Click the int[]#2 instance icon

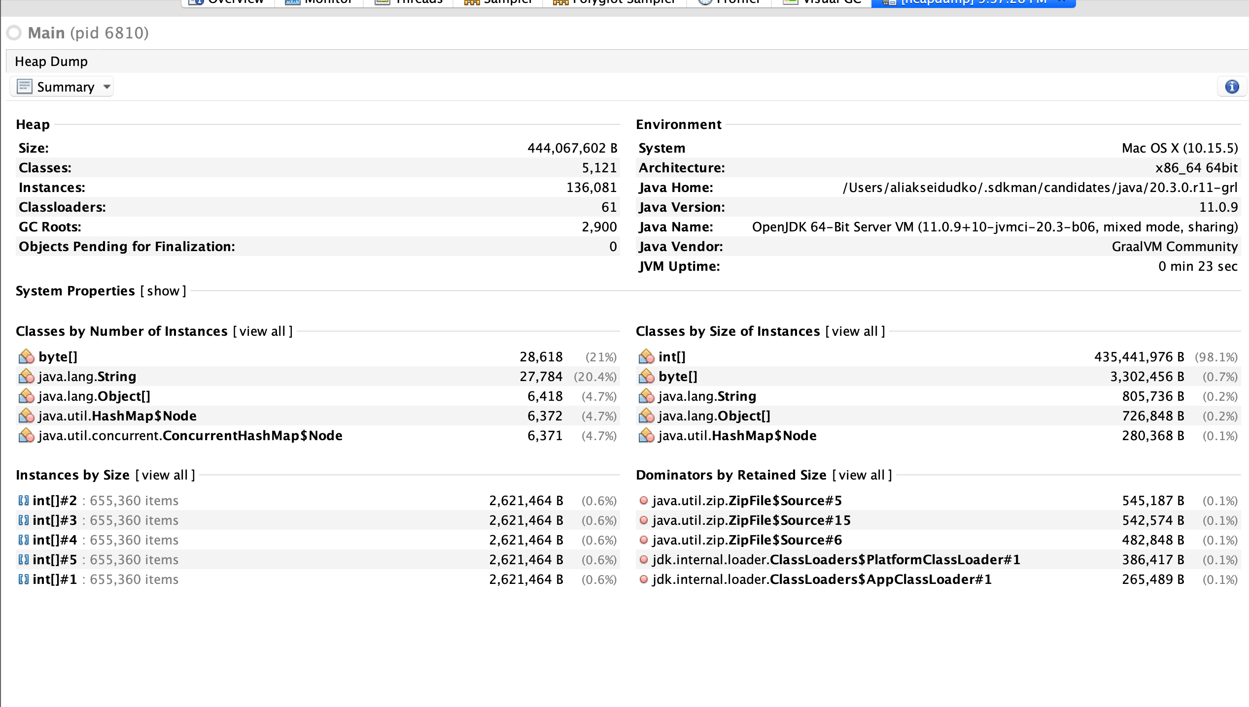click(x=23, y=500)
